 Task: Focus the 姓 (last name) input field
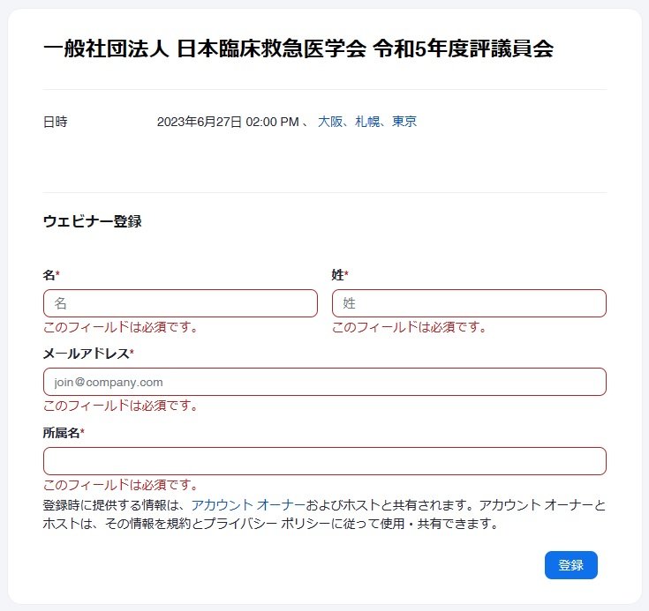click(469, 303)
